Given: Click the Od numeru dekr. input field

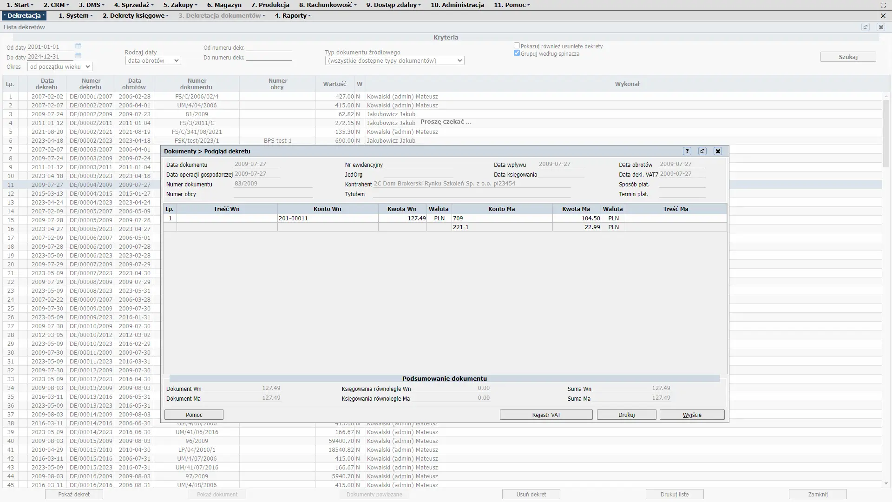Looking at the screenshot, I should pyautogui.click(x=269, y=47).
